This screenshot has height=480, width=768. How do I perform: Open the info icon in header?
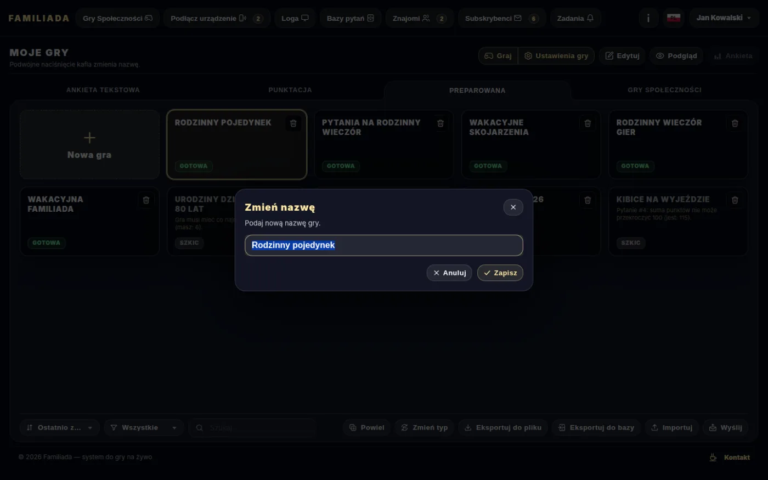click(x=648, y=18)
